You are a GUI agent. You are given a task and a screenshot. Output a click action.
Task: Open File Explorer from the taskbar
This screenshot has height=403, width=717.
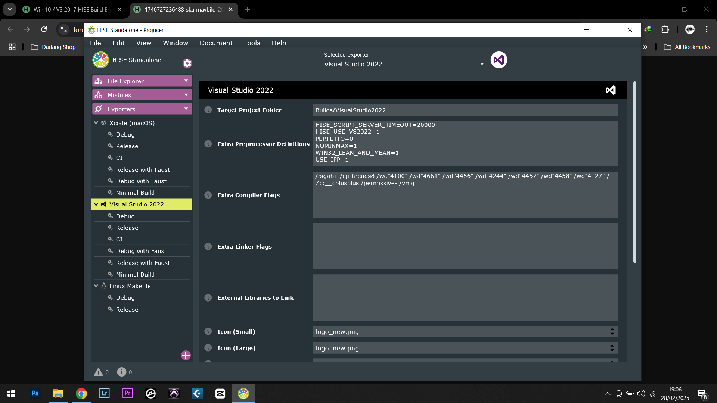click(58, 393)
